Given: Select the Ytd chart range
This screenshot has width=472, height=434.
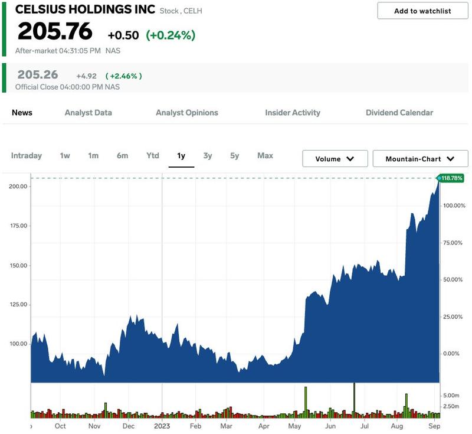Looking at the screenshot, I should pos(153,156).
